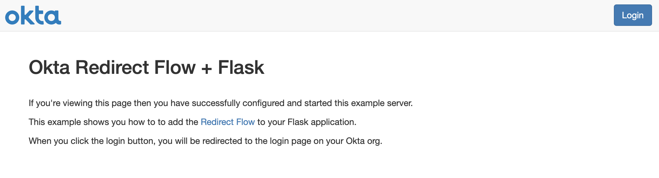Click "Flask application" in the second paragraph
This screenshot has height=178, width=659.
(322, 122)
